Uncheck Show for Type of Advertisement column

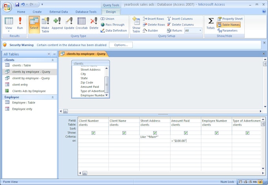pos(248,133)
